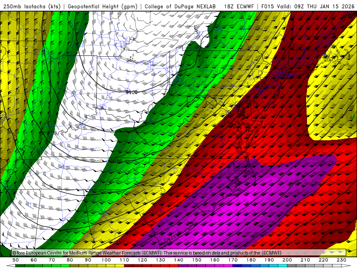The height and width of the screenshot is (268, 357).
Task: Click the "College of DuPage NEXLAB" header text
Action: 180,6
